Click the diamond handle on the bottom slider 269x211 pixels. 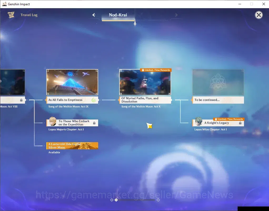tap(116, 200)
